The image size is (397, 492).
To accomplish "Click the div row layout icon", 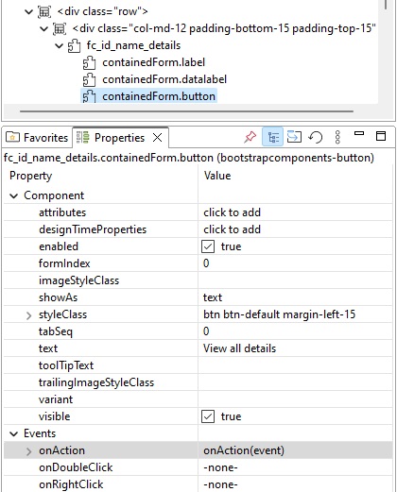I will pyautogui.click(x=44, y=11).
